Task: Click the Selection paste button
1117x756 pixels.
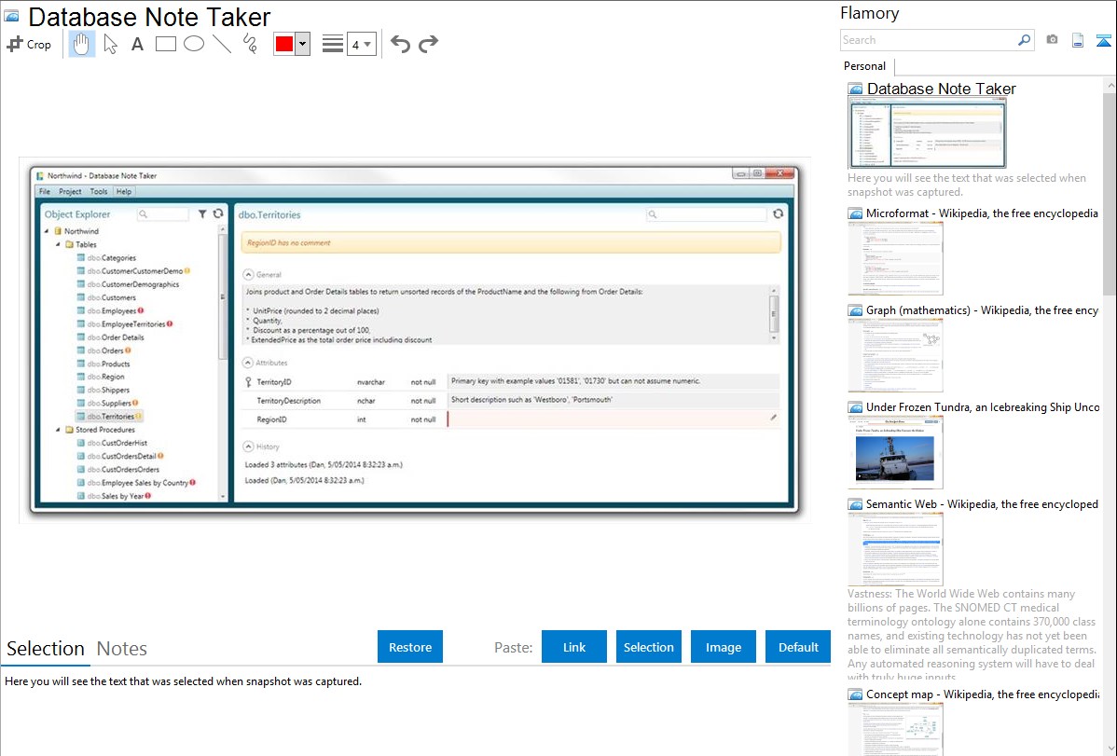Action: coord(649,647)
